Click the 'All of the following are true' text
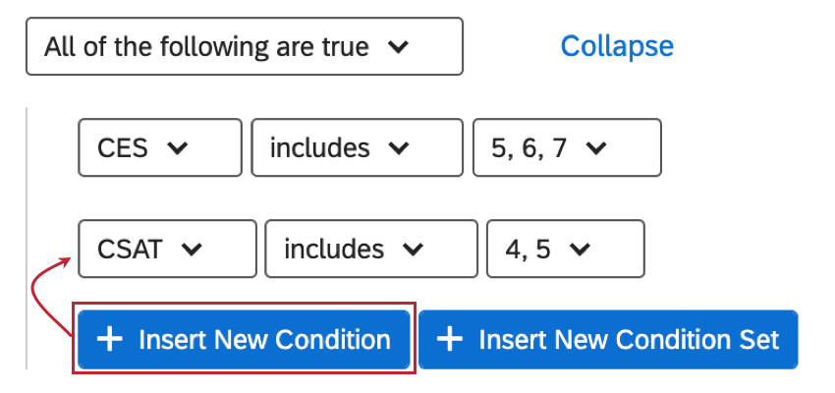 tap(206, 46)
